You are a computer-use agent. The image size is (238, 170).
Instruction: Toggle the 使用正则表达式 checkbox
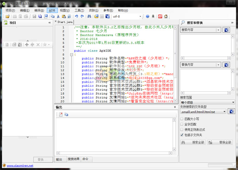(x=182, y=129)
